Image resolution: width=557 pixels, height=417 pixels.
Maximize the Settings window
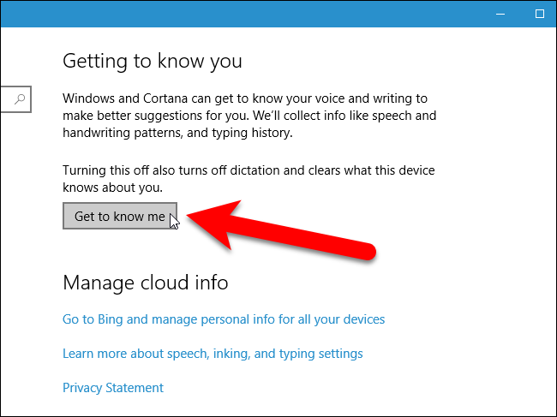click(x=540, y=14)
